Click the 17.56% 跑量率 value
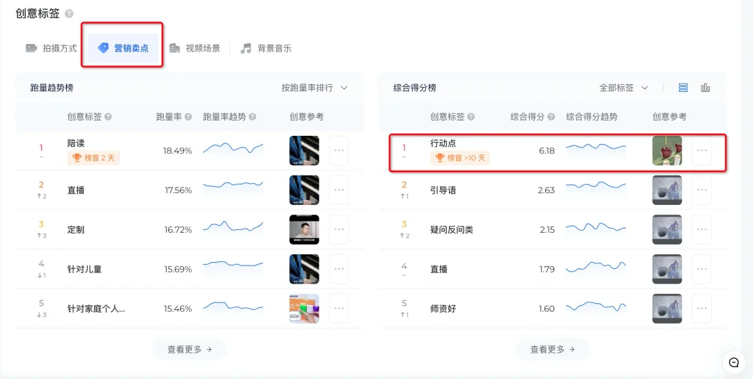This screenshot has height=379, width=753. pyautogui.click(x=178, y=190)
